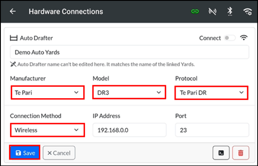Expand the Model dropdown showing DR3
This screenshot has width=258, height=166.
pyautogui.click(x=129, y=92)
